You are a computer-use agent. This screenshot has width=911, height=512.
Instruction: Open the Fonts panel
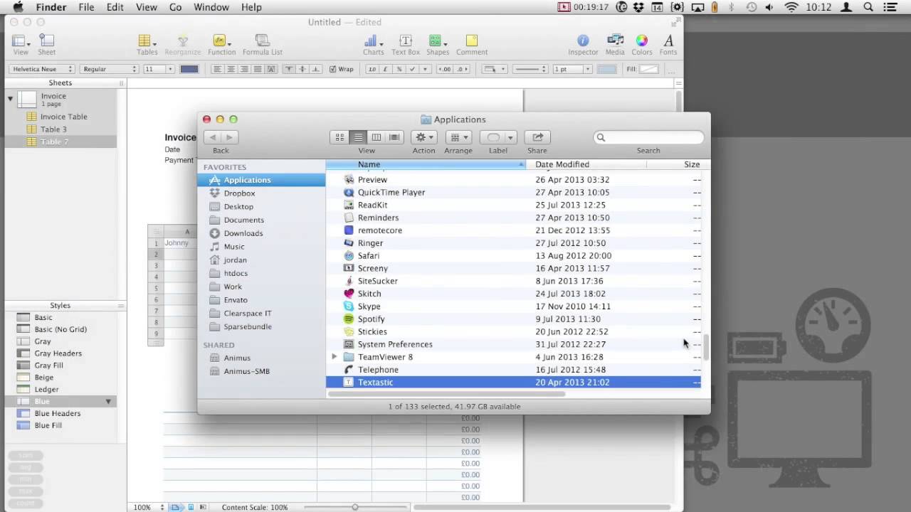point(668,45)
